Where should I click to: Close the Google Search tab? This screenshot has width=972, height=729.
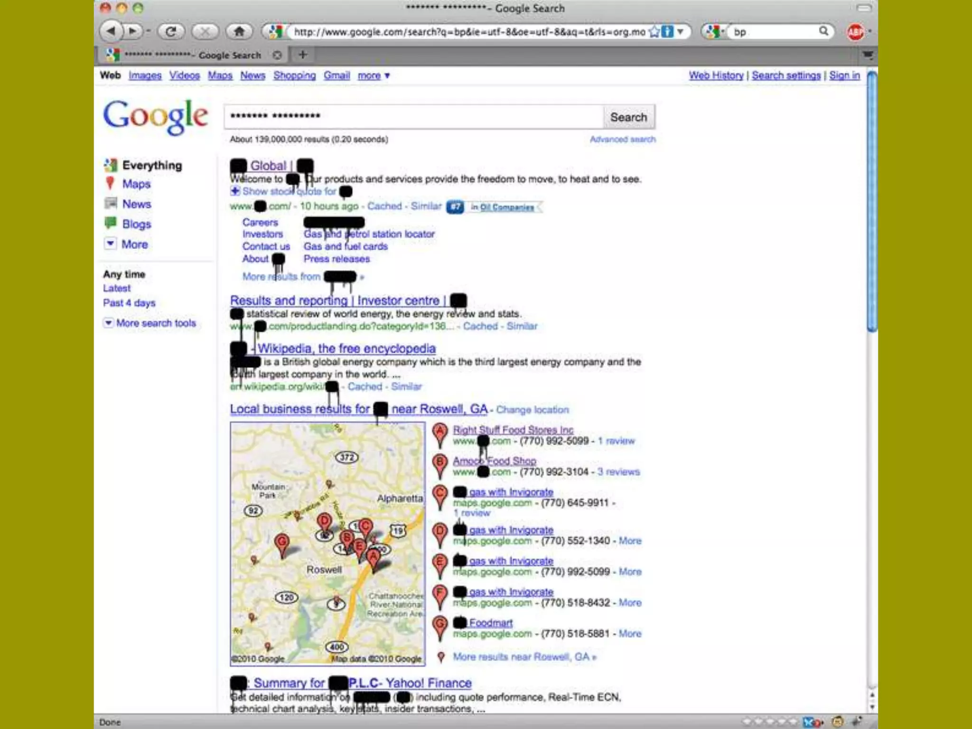pos(277,55)
